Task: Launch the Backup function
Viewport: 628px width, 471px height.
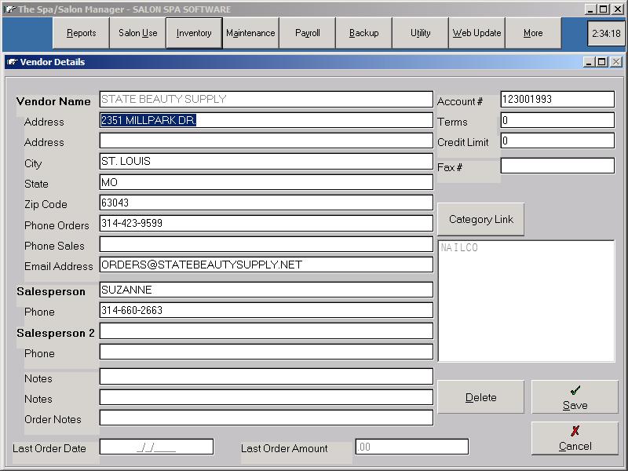Action: (x=363, y=33)
